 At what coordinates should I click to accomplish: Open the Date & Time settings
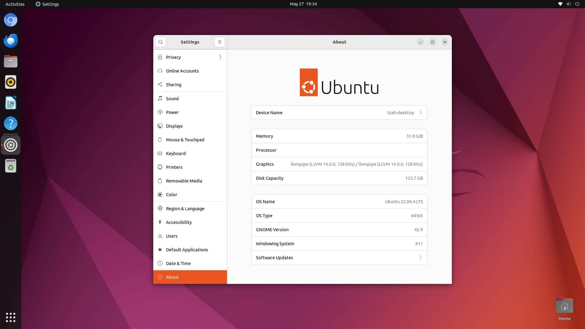[x=178, y=263]
